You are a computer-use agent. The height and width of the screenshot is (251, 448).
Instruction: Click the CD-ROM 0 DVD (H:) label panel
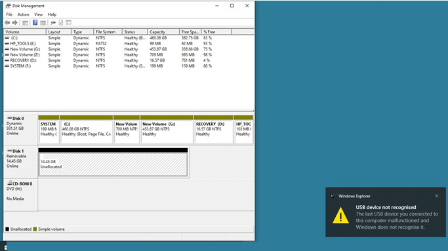[20, 195]
